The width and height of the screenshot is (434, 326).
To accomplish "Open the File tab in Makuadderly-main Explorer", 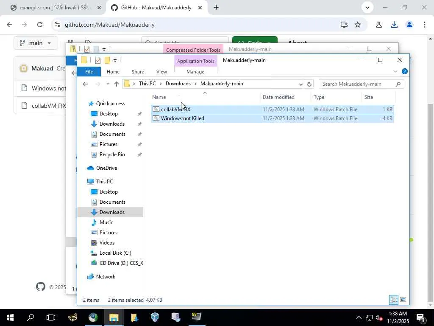I will (89, 71).
